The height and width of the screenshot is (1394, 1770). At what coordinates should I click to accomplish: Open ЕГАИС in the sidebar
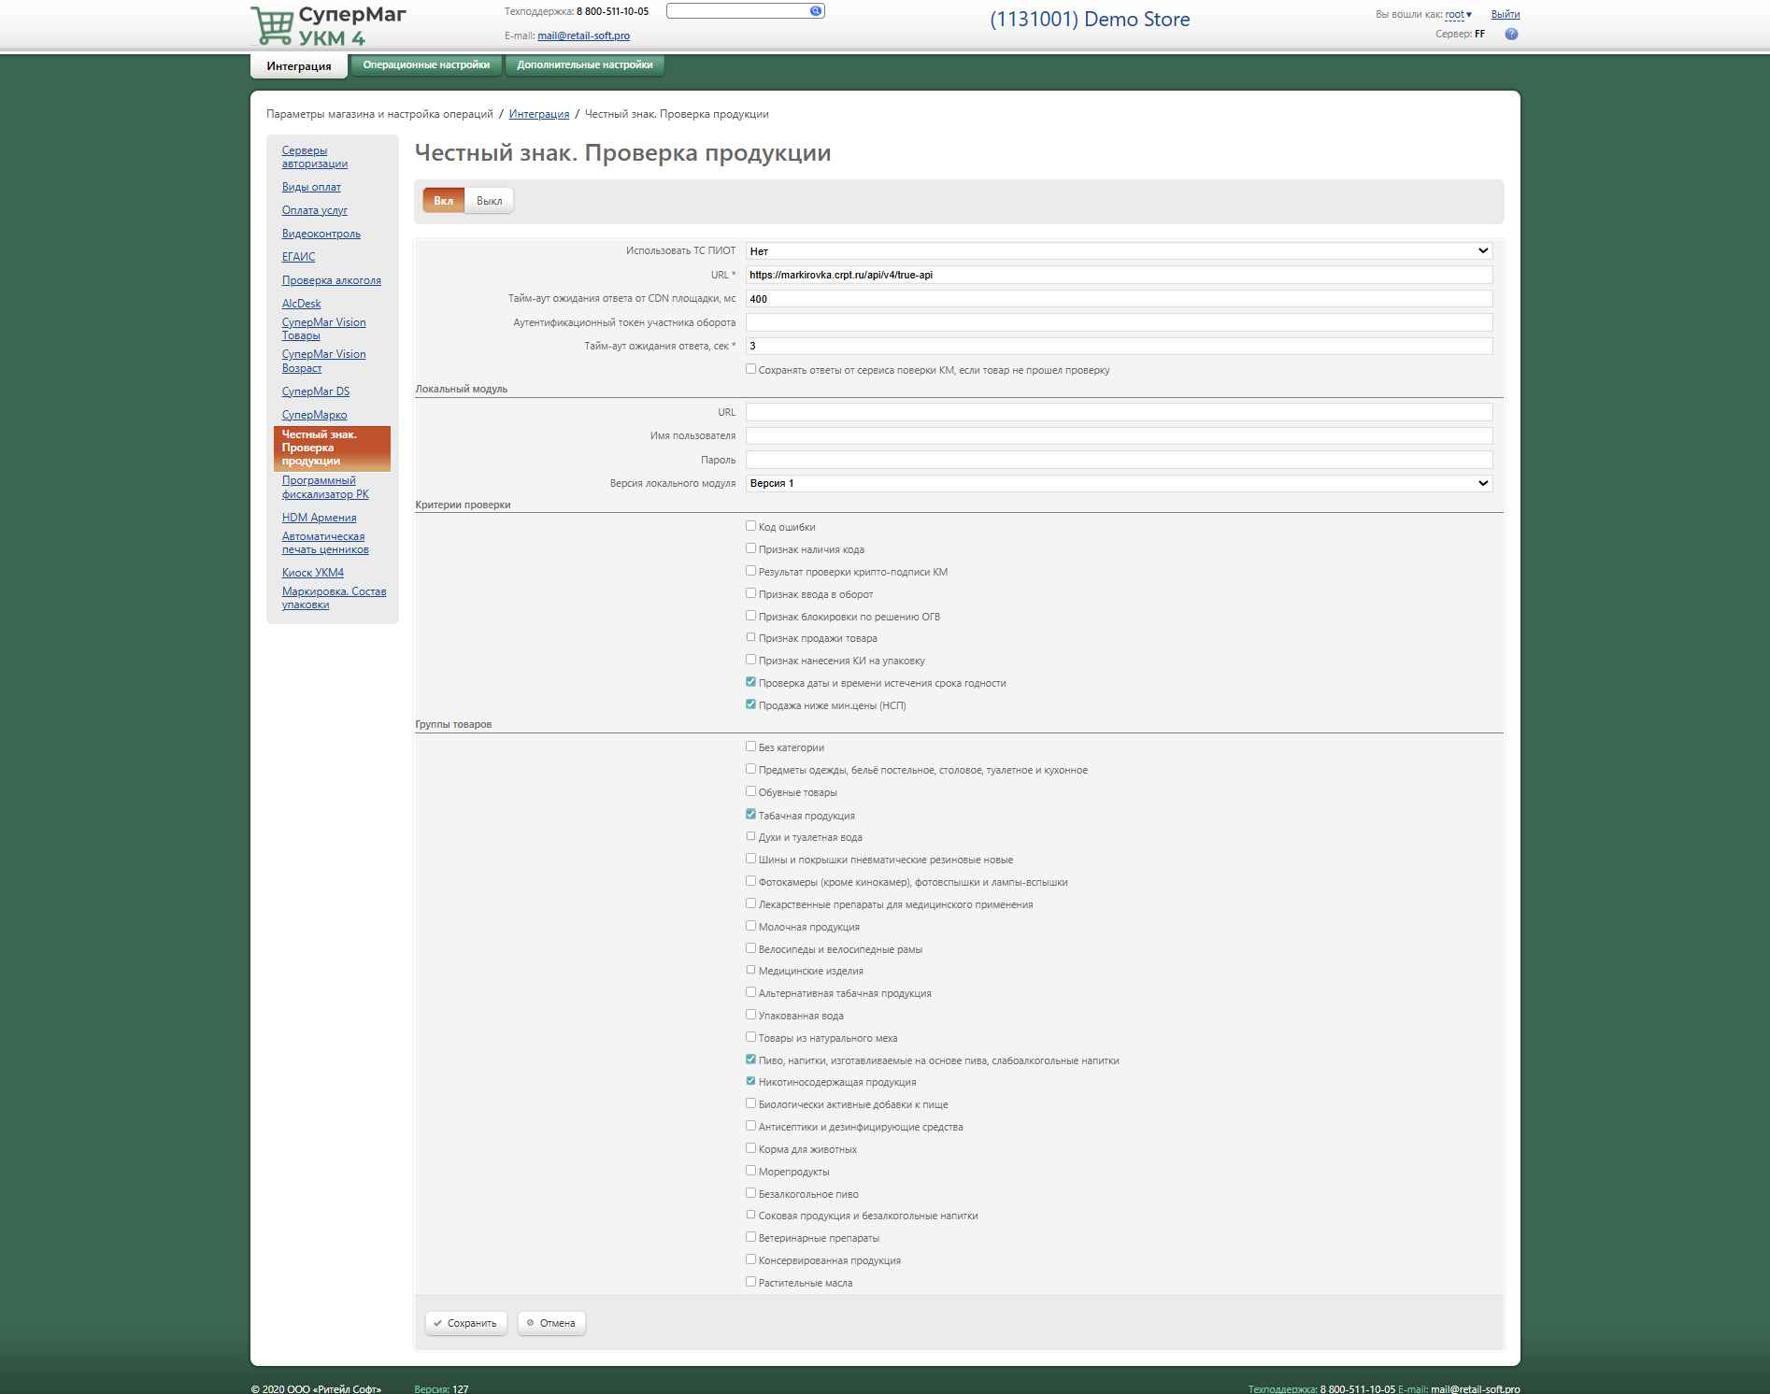click(x=298, y=257)
